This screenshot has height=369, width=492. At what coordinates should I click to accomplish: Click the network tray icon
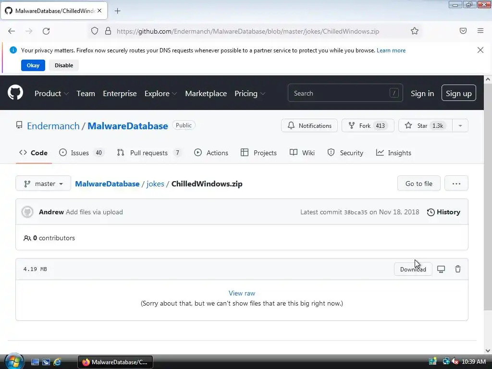[445, 362]
